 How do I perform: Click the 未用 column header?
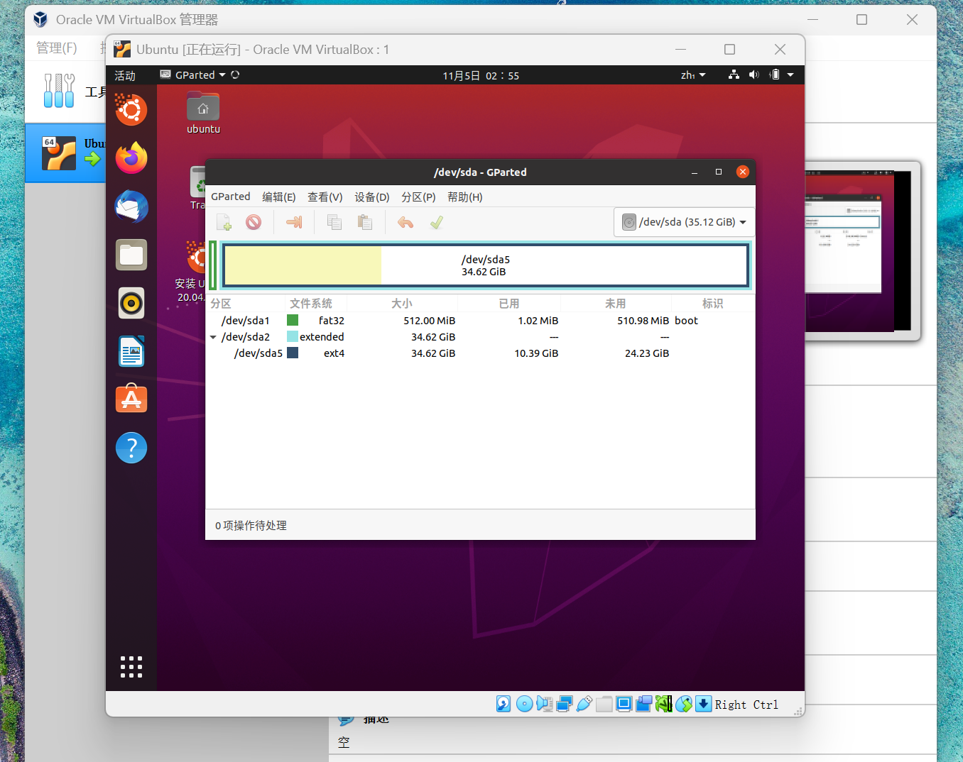tap(616, 304)
